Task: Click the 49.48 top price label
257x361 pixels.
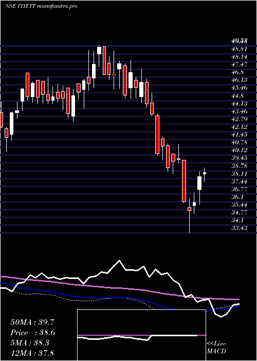Action: coord(240,41)
